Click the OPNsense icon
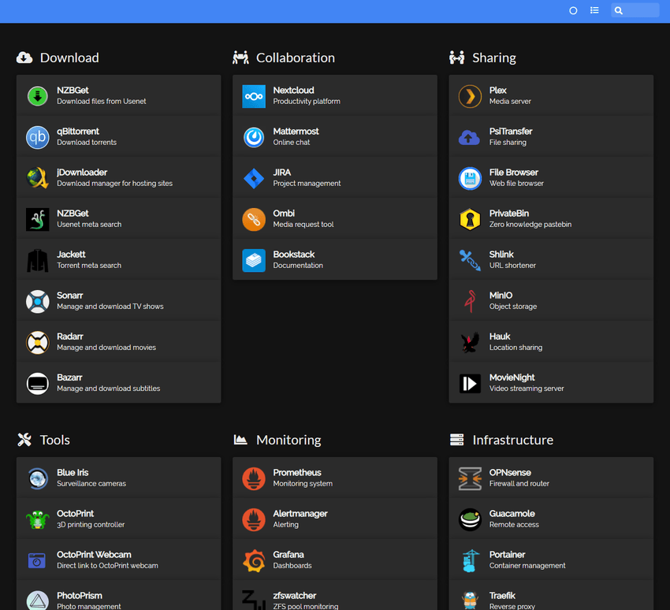 pos(470,478)
